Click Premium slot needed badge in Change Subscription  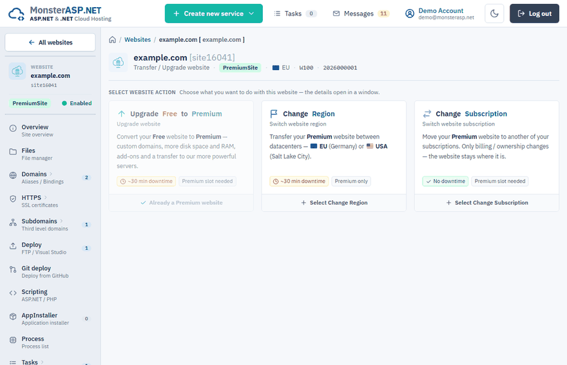(500, 182)
